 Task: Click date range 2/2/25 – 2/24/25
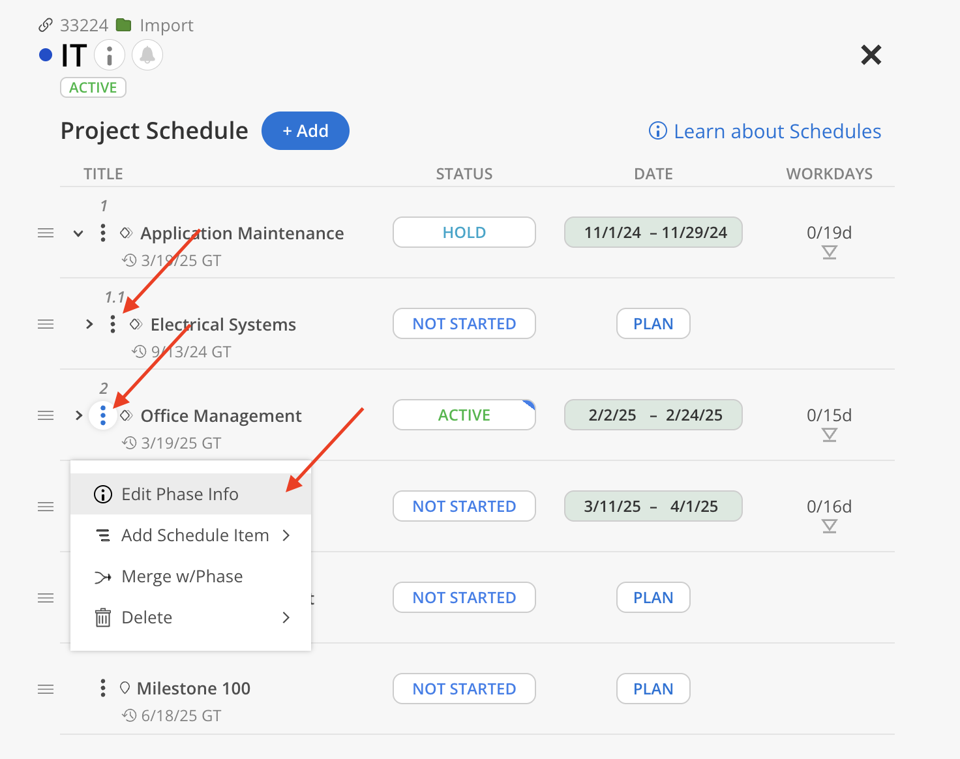point(653,415)
